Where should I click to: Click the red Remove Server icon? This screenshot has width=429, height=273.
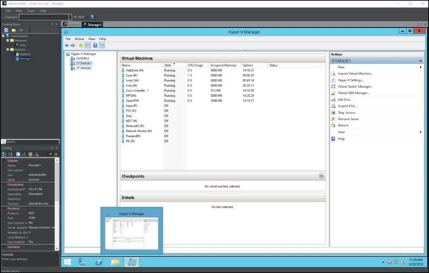[333, 119]
